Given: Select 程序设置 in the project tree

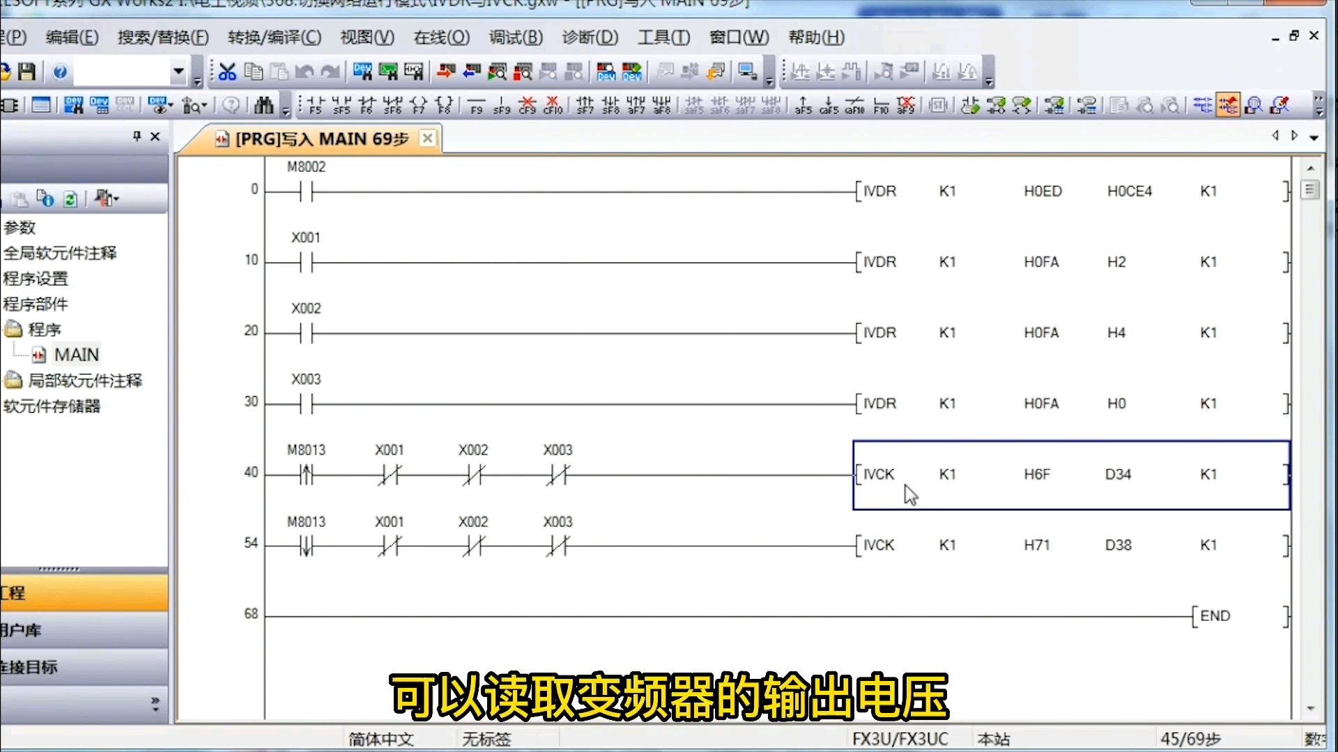Looking at the screenshot, I should click(36, 279).
